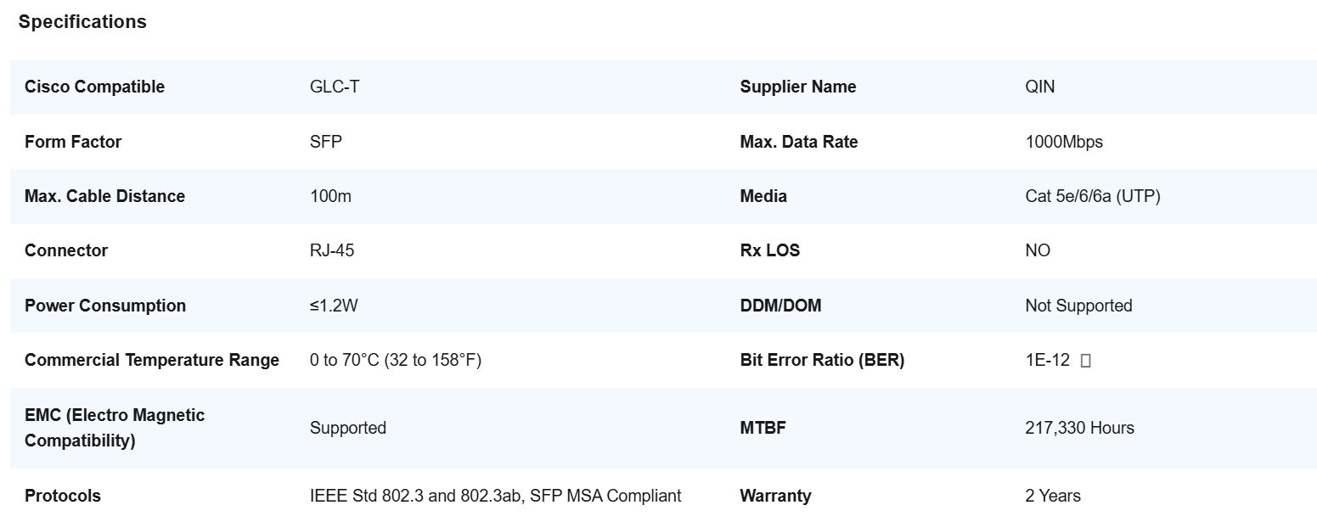The width and height of the screenshot is (1317, 522).
Task: Select the 2 Years warranty value
Action: click(x=1053, y=496)
